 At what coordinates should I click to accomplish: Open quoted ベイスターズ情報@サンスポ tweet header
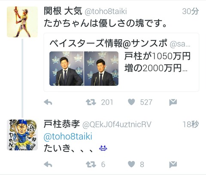pos(120,43)
